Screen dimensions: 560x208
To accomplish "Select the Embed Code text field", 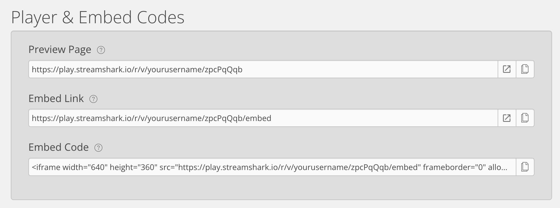I will (x=272, y=167).
